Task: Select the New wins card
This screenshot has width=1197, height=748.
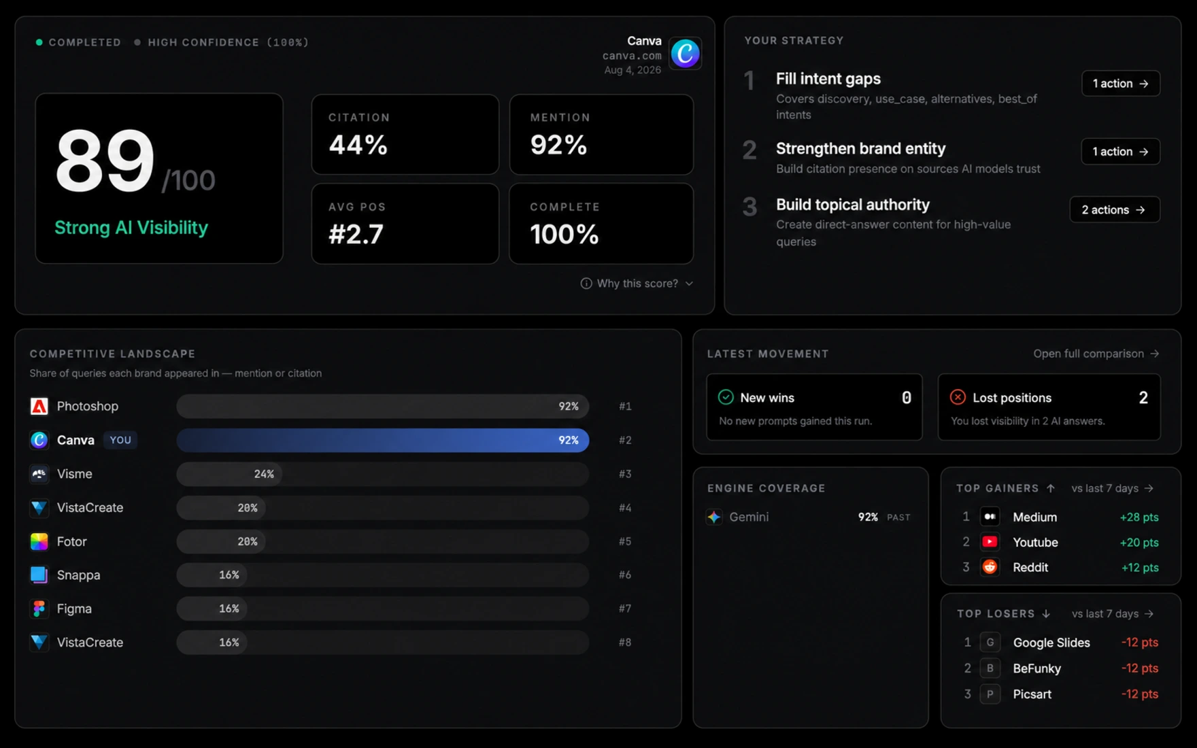Action: [814, 407]
